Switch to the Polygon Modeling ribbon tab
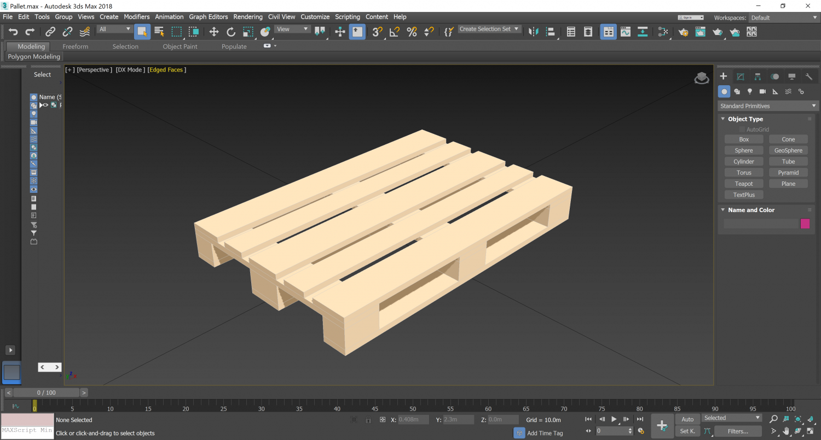This screenshot has width=821, height=440. point(34,56)
